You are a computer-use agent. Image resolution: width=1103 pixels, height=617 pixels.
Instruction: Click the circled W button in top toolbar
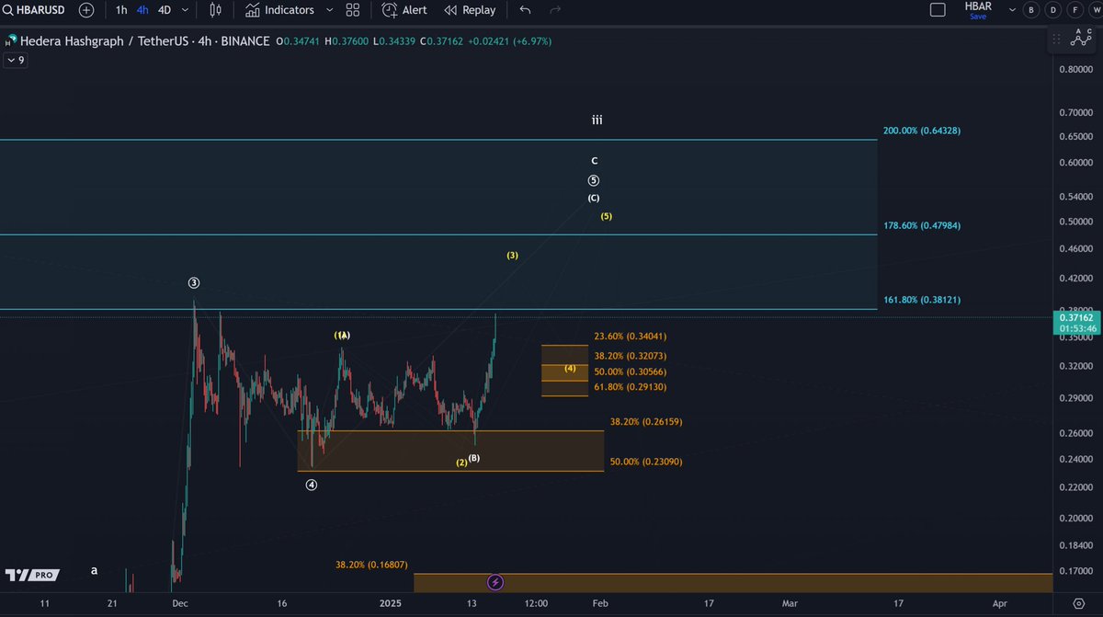[x=1095, y=10]
